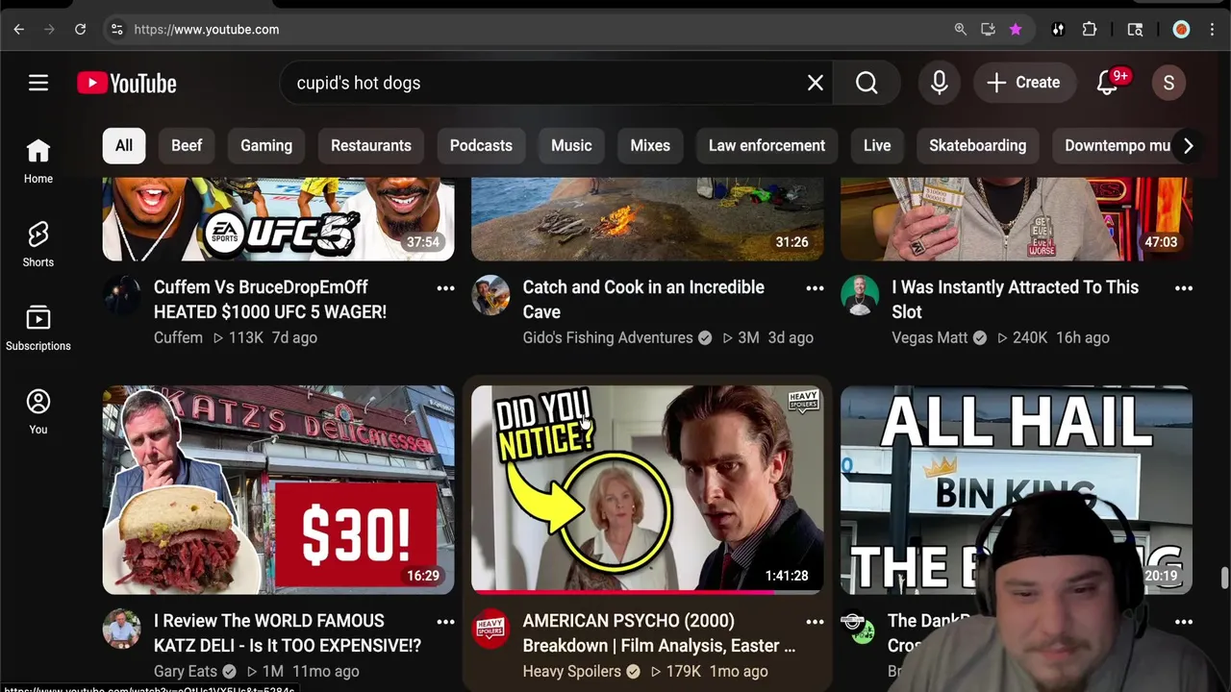Select the Music filter chip
1231x692 pixels.
[571, 145]
